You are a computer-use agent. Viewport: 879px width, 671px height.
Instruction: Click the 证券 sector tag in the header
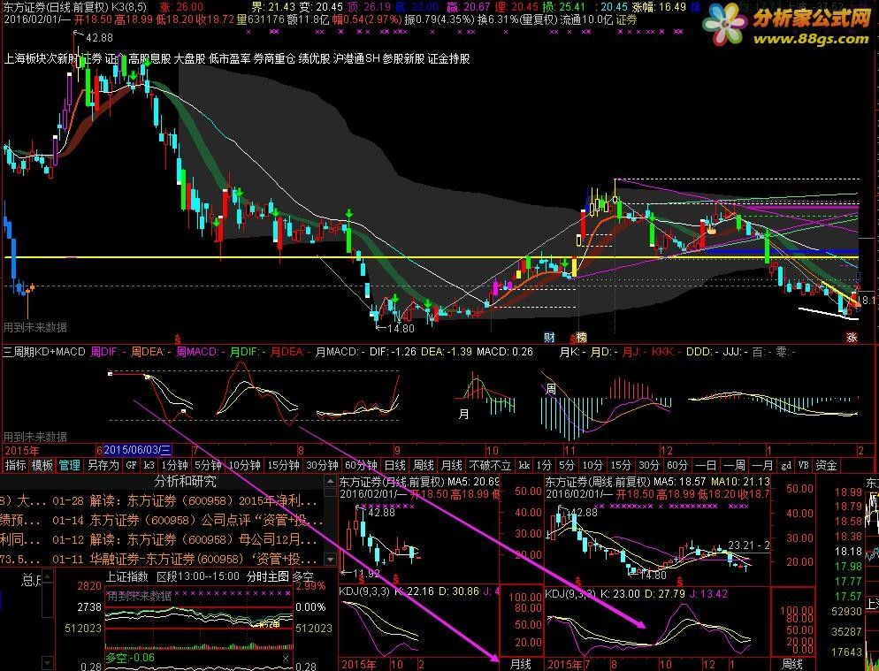626,19
